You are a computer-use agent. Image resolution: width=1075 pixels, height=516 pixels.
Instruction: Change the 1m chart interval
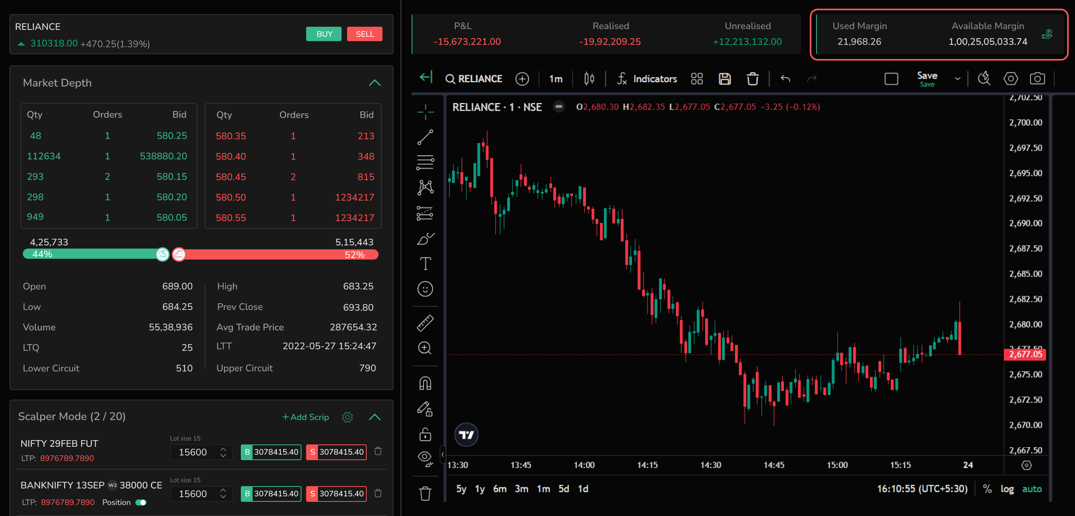[556, 79]
